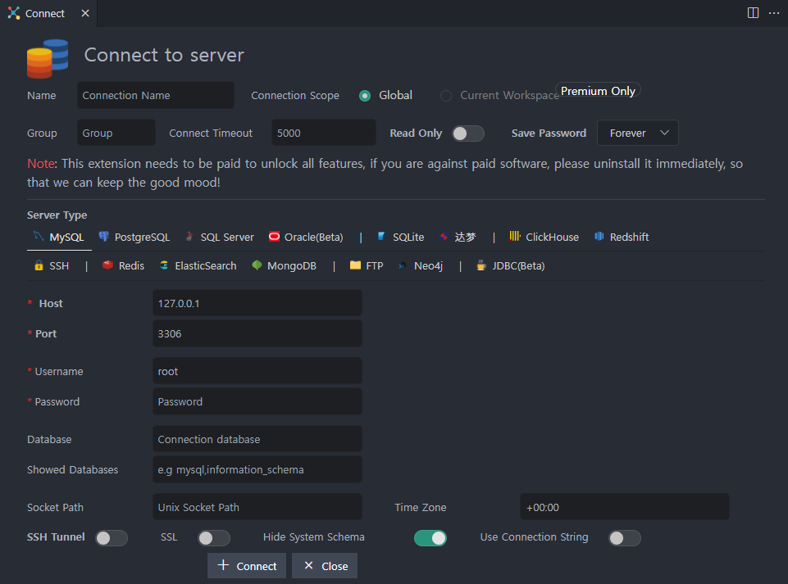
Task: Click the ElasticSearch icon
Action: (x=164, y=265)
